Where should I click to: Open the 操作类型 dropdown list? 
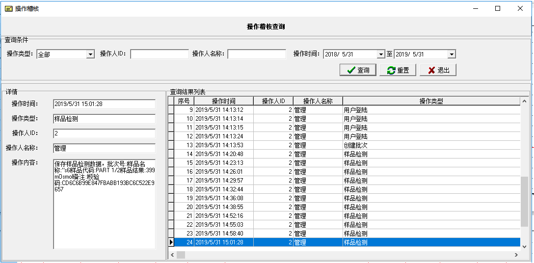90,54
